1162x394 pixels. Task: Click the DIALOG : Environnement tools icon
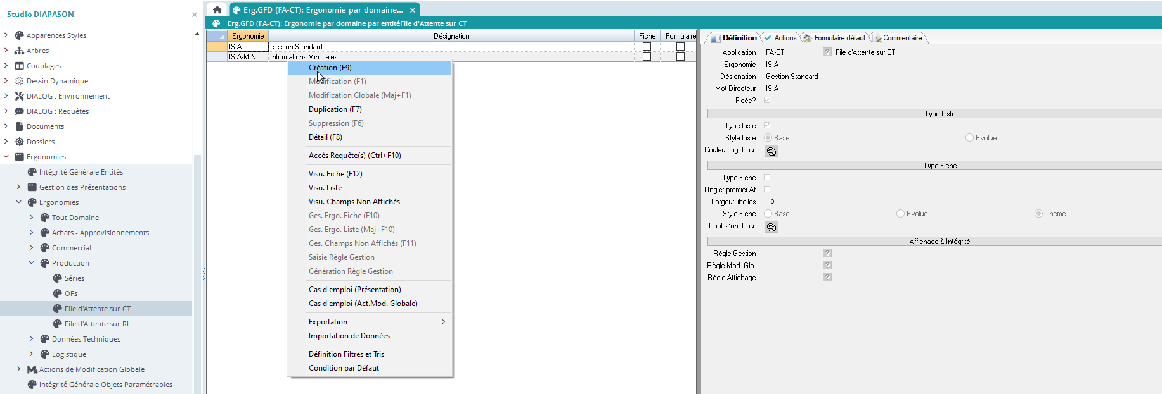(x=19, y=96)
